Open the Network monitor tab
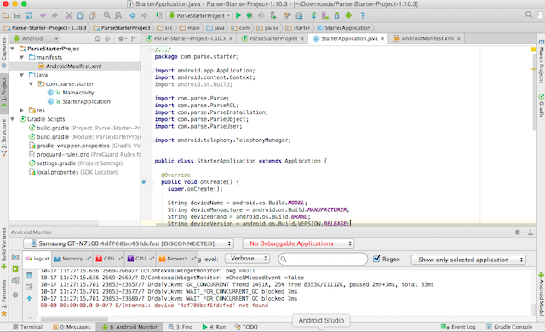 [177, 259]
